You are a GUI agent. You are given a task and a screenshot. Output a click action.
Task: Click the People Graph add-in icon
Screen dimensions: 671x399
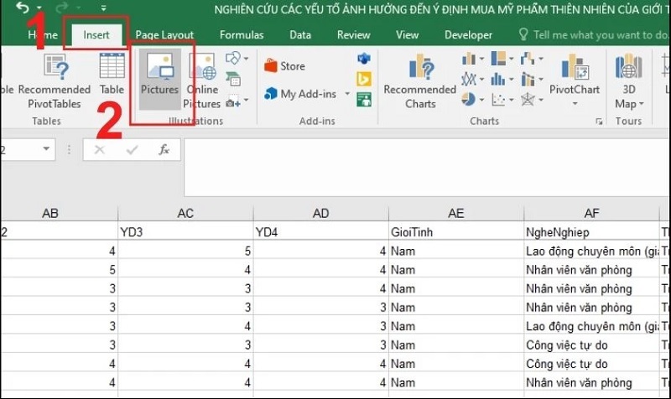364,100
